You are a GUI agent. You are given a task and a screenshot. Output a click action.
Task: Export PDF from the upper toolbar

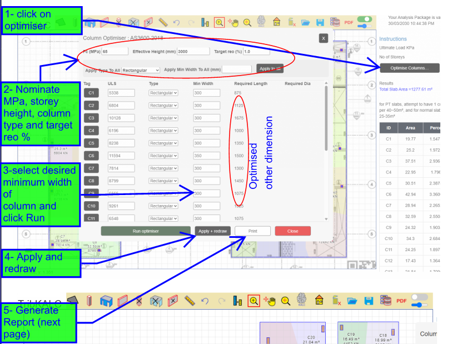tap(349, 22)
